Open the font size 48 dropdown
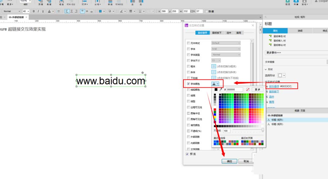The width and height of the screenshot is (328, 179). coord(26,11)
